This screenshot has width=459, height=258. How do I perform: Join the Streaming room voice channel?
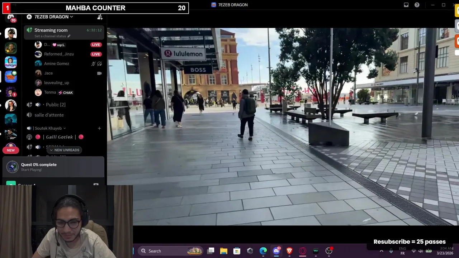[64, 33]
